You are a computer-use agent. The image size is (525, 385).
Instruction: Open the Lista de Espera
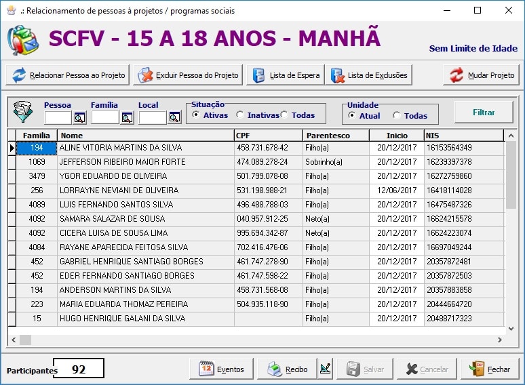click(x=286, y=75)
